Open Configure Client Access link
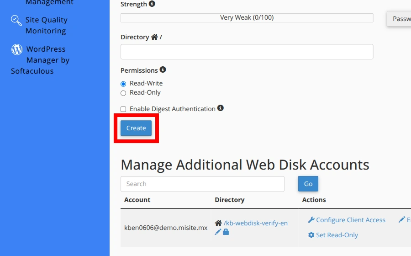The height and width of the screenshot is (256, 411). [x=350, y=220]
